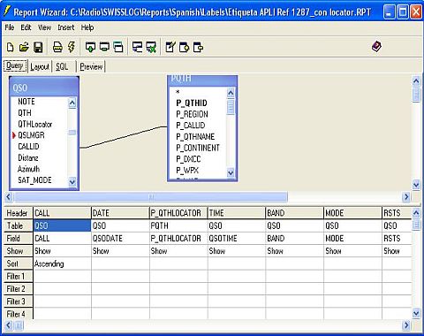Image resolution: width=424 pixels, height=336 pixels.
Task: Switch to the Query tab
Action: point(15,65)
